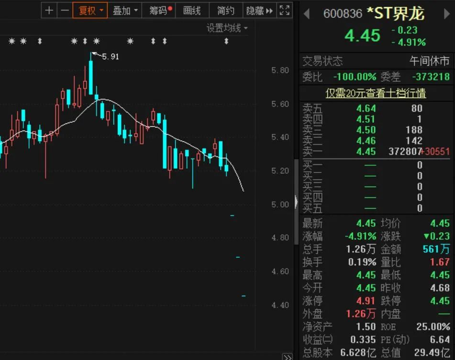455x360 pixels.
Task: Toggle the 复权 price adjustment mode
Action: tap(88, 10)
